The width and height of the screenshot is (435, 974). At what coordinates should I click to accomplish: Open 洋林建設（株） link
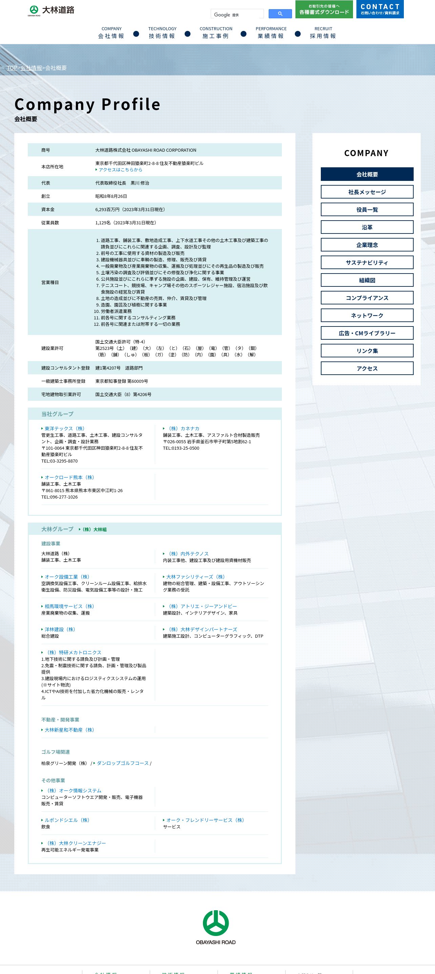click(60, 629)
